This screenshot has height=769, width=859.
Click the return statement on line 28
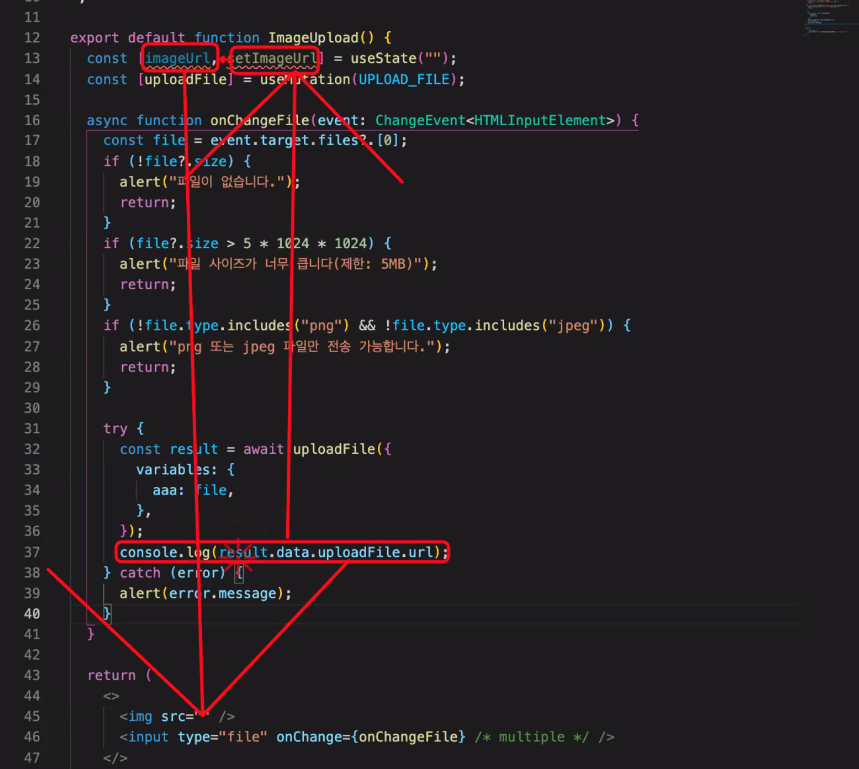pyautogui.click(x=148, y=367)
